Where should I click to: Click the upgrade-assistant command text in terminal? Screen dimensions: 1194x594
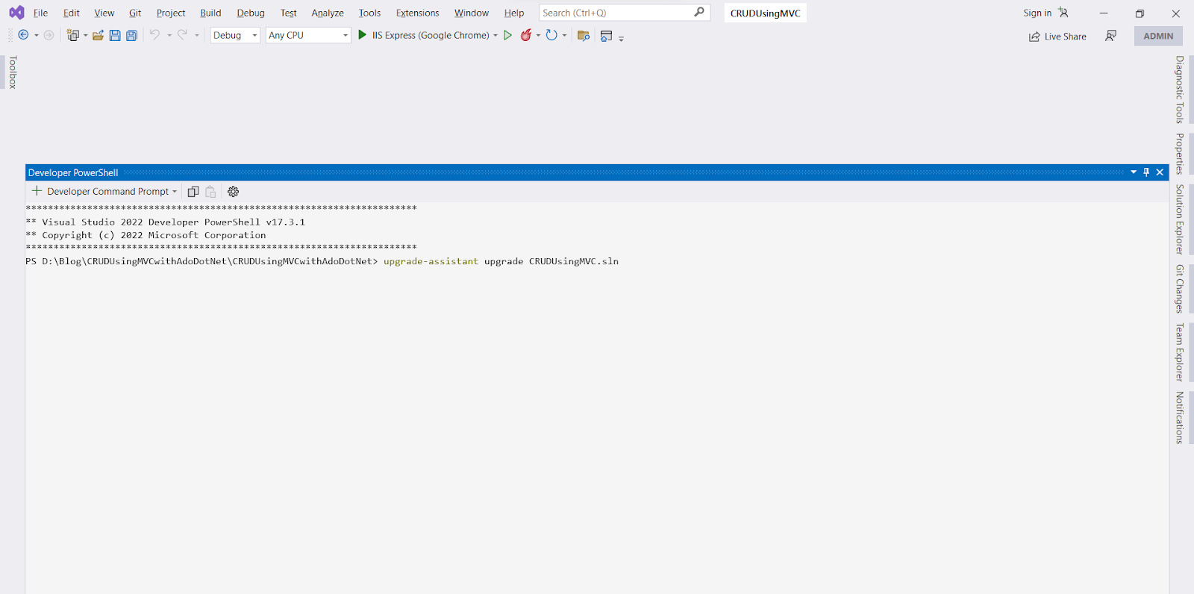(x=431, y=261)
